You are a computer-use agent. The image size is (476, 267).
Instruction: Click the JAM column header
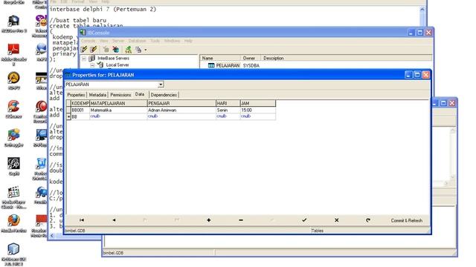tap(258, 103)
